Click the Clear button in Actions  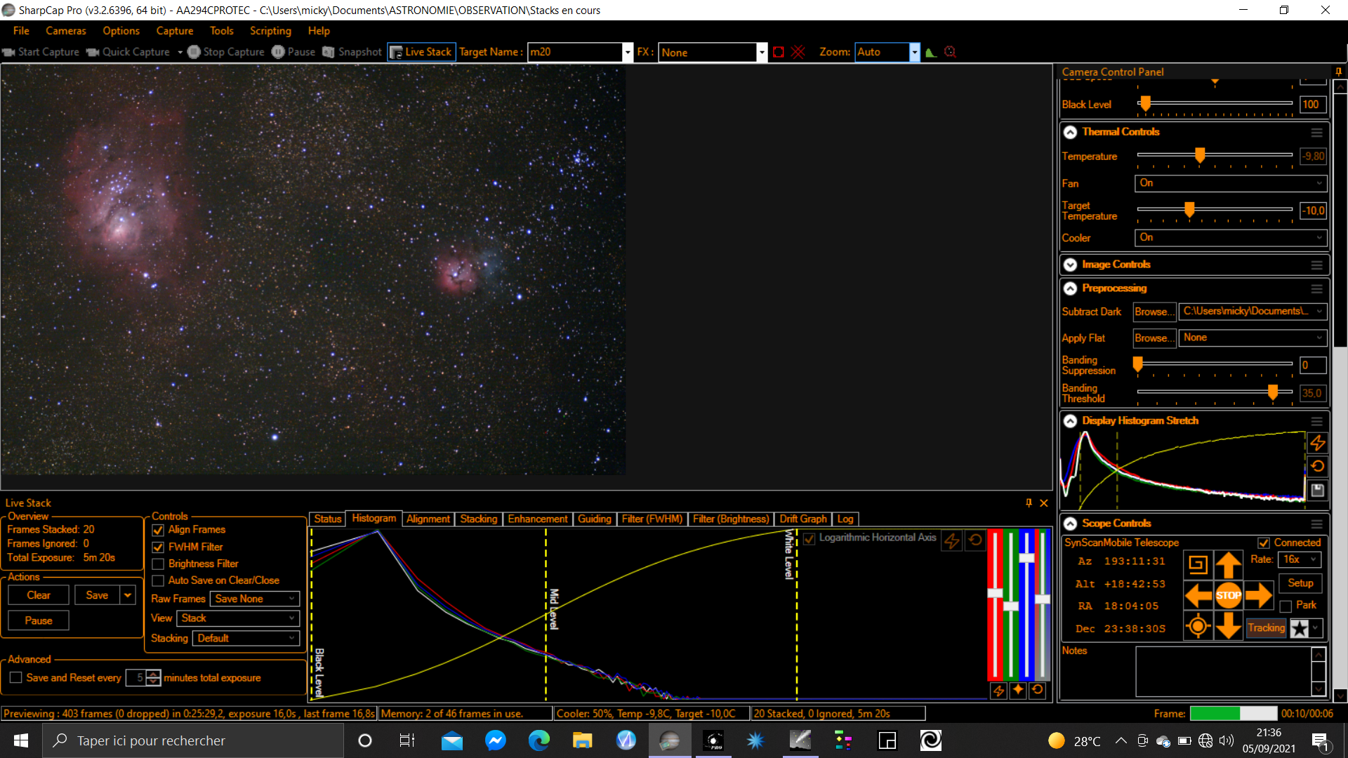[x=39, y=595]
